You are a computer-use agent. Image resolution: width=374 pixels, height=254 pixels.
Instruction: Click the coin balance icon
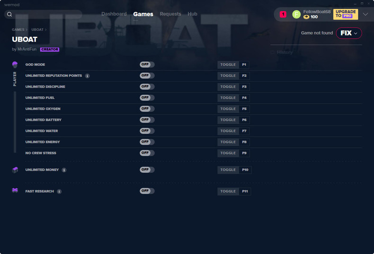point(306,17)
